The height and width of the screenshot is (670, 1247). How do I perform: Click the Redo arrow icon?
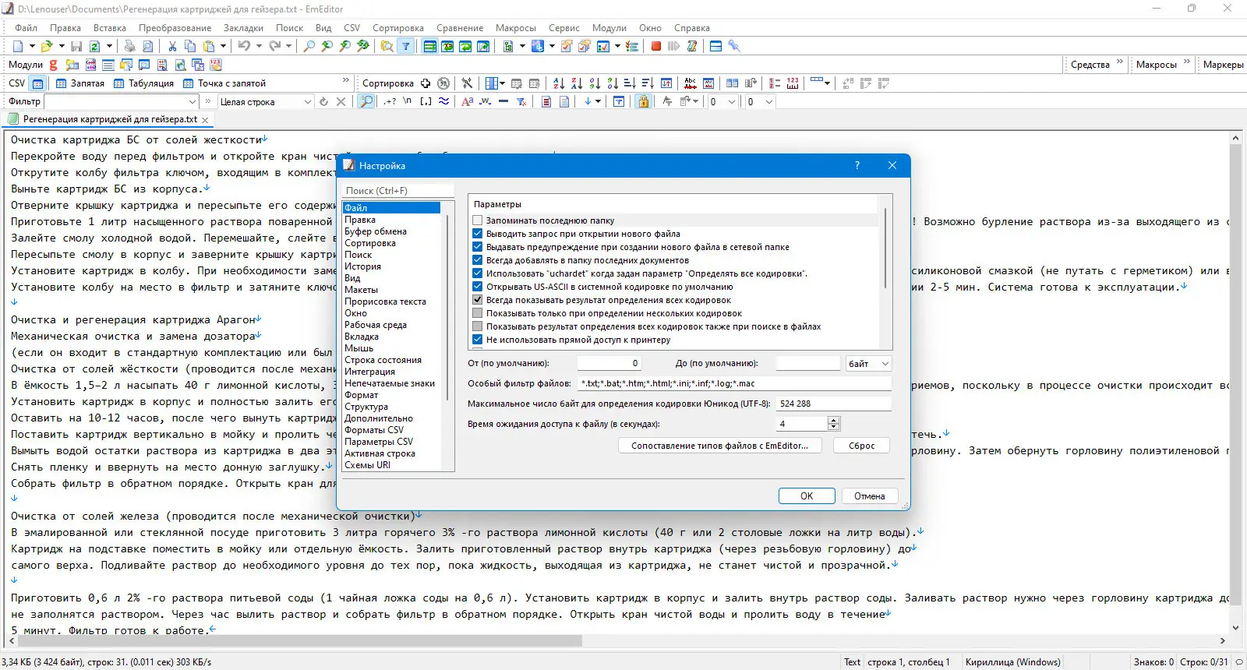[x=274, y=47]
